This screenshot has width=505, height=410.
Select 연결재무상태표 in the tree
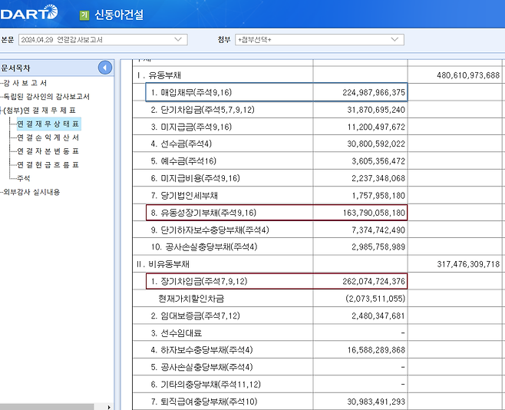48,124
